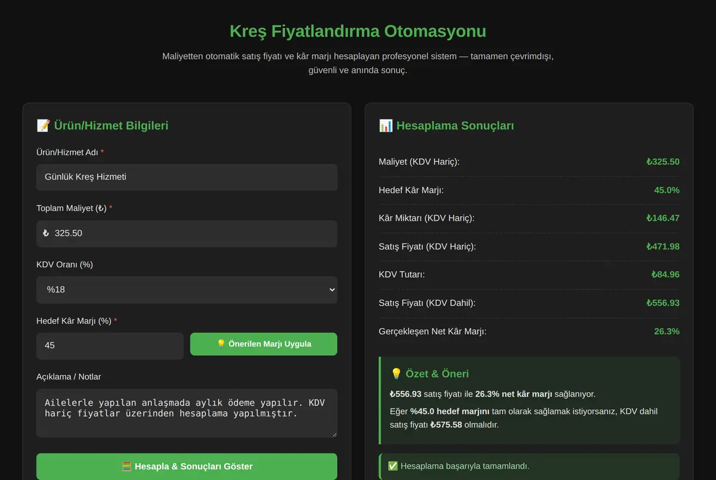This screenshot has width=716, height=480.
Task: Click the Hedef Kâr Marjı input field
Action: pyautogui.click(x=110, y=345)
